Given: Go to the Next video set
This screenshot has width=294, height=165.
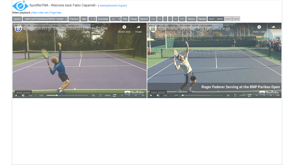Looking at the screenshot, I should [84, 19].
